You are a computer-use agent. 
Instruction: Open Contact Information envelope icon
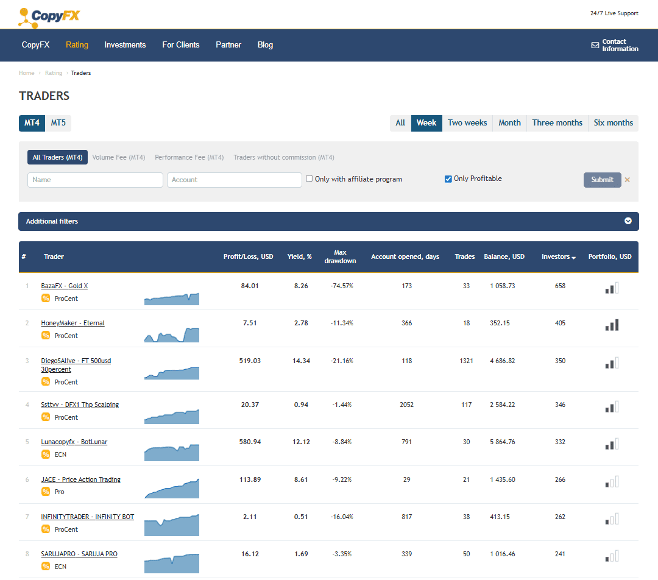coord(595,45)
